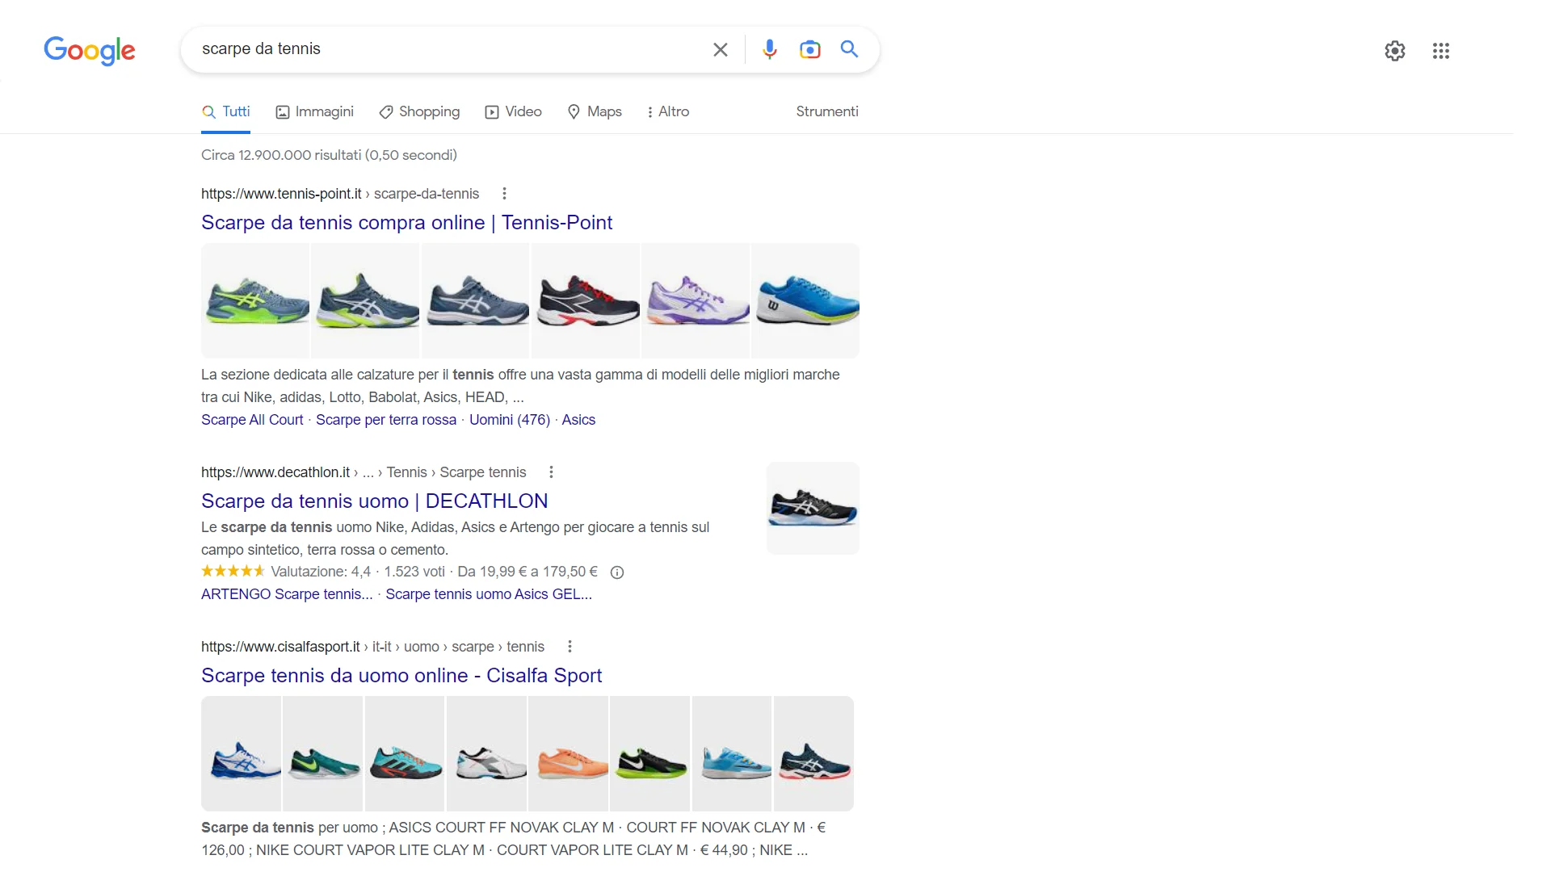Open the Google apps launcher grid
This screenshot has width=1551, height=872.
pyautogui.click(x=1441, y=51)
